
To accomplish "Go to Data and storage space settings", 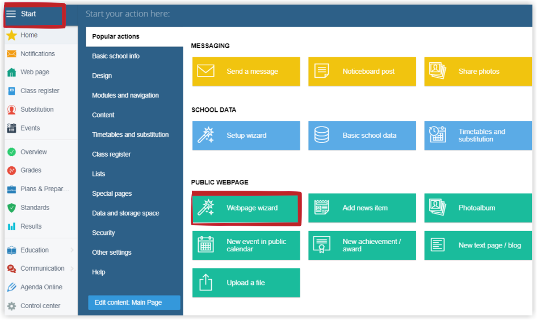I will click(125, 213).
